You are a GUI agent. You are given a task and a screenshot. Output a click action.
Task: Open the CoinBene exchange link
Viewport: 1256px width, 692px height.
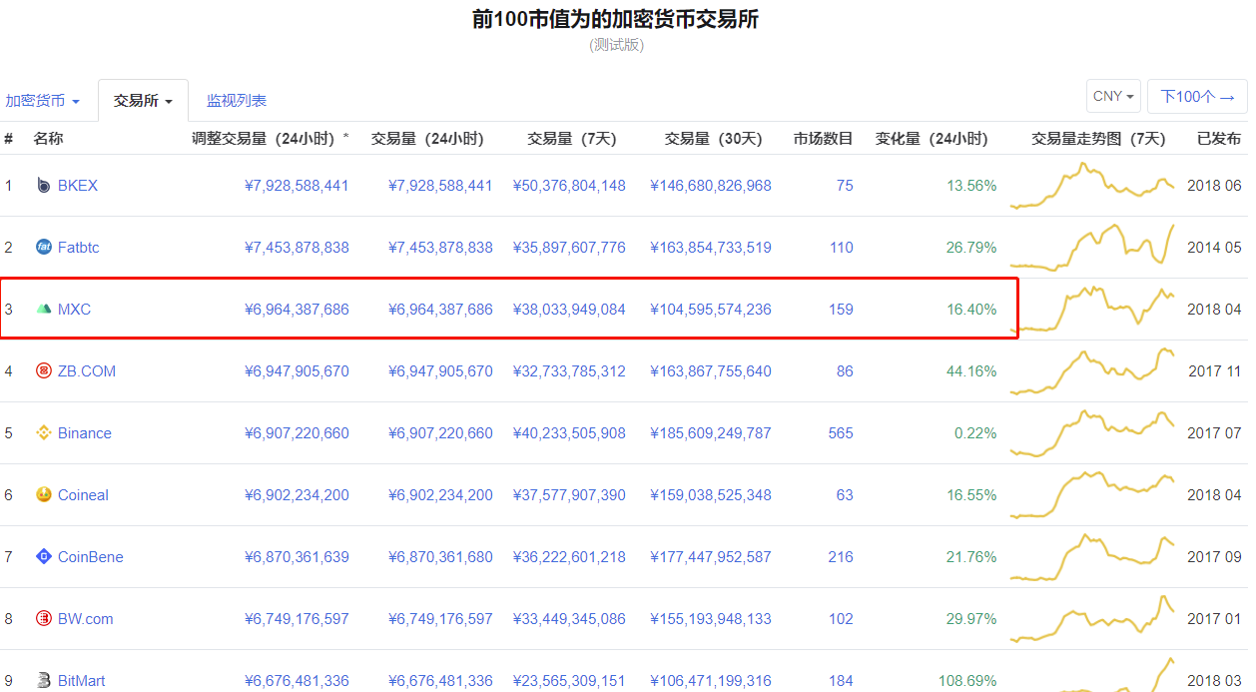point(91,557)
